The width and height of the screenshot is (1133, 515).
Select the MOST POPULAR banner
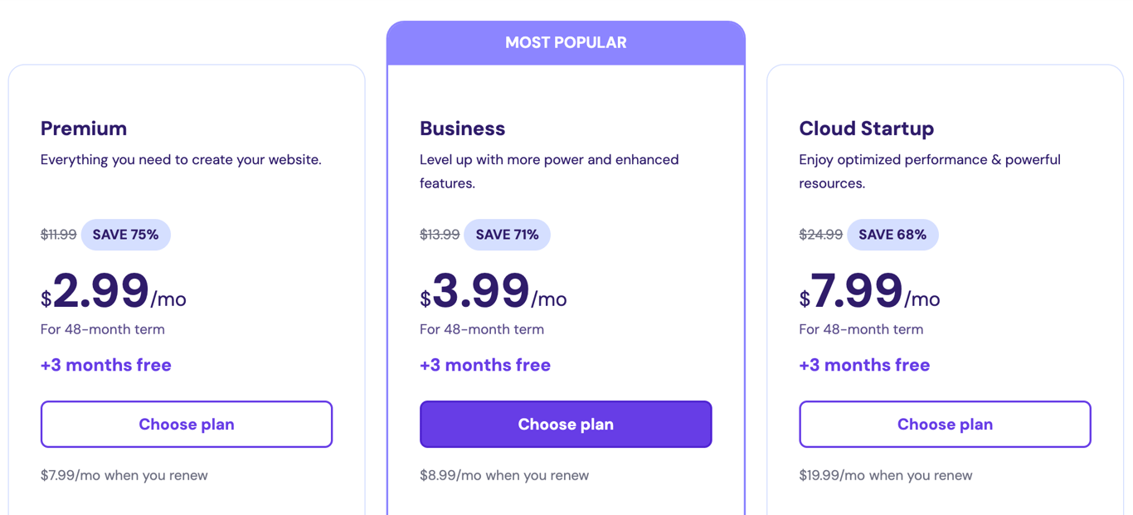coord(566,42)
